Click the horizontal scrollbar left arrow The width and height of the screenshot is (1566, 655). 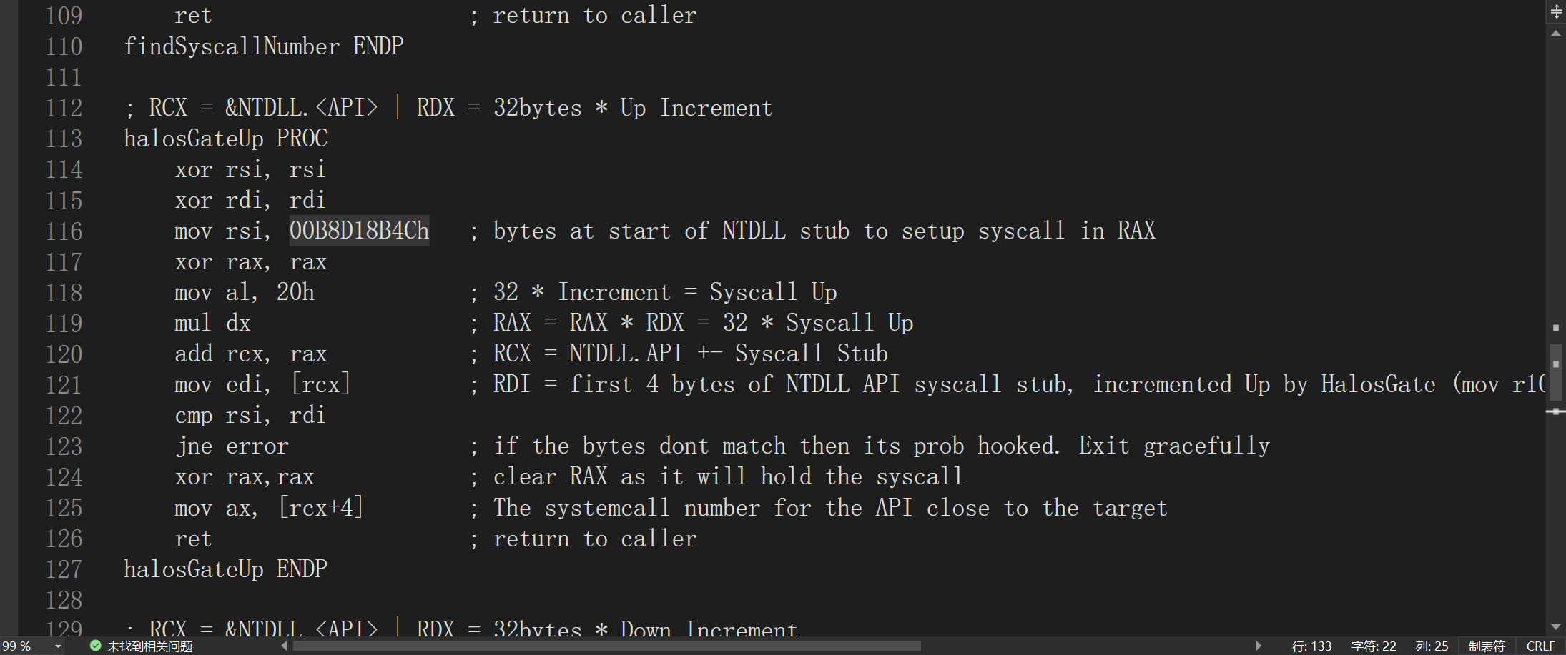pyautogui.click(x=285, y=646)
